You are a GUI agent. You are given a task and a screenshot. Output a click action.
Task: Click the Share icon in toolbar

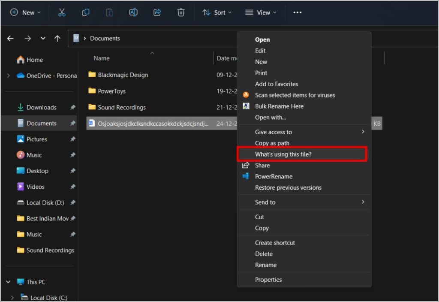pyautogui.click(x=157, y=12)
